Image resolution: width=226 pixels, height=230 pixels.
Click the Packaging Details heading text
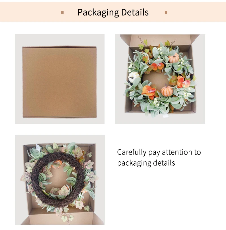point(113,12)
